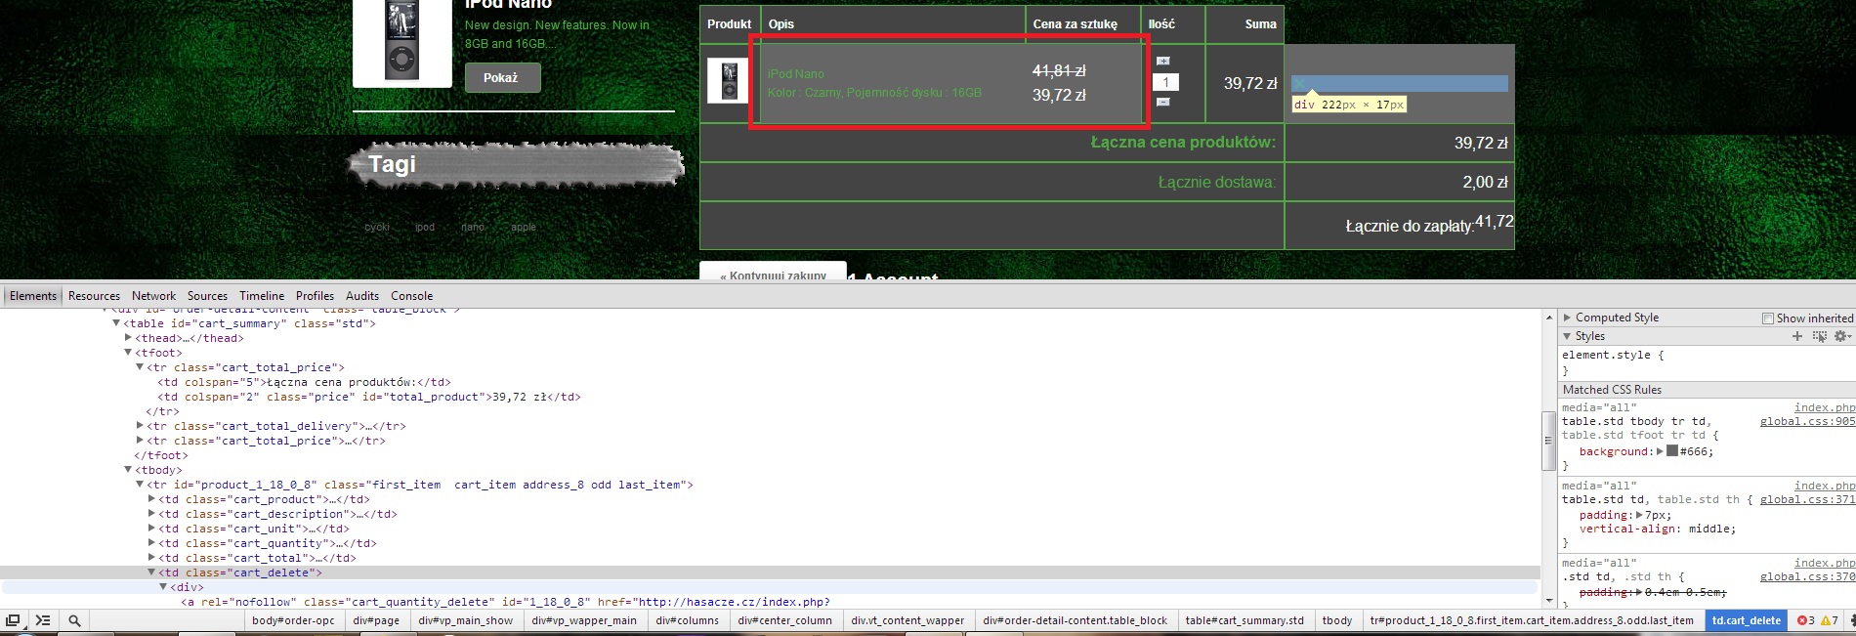Click the iPod Nano cart thumbnail

click(x=728, y=81)
